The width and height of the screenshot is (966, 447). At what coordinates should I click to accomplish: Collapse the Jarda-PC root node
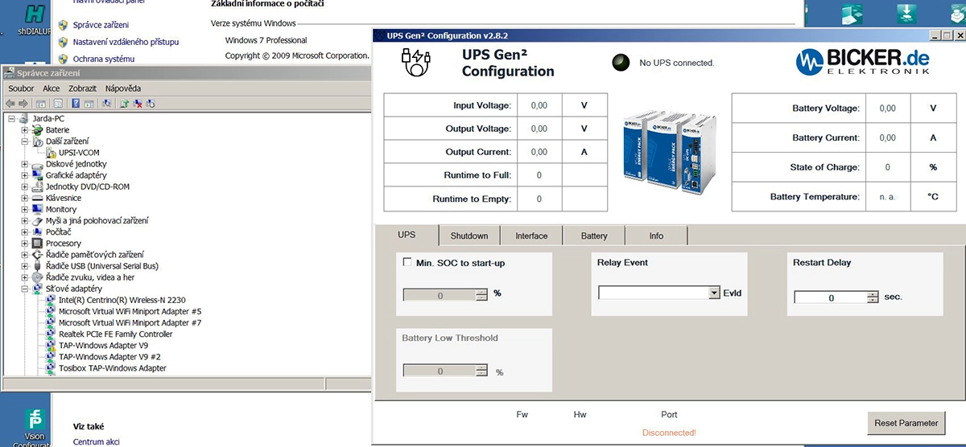[x=10, y=118]
